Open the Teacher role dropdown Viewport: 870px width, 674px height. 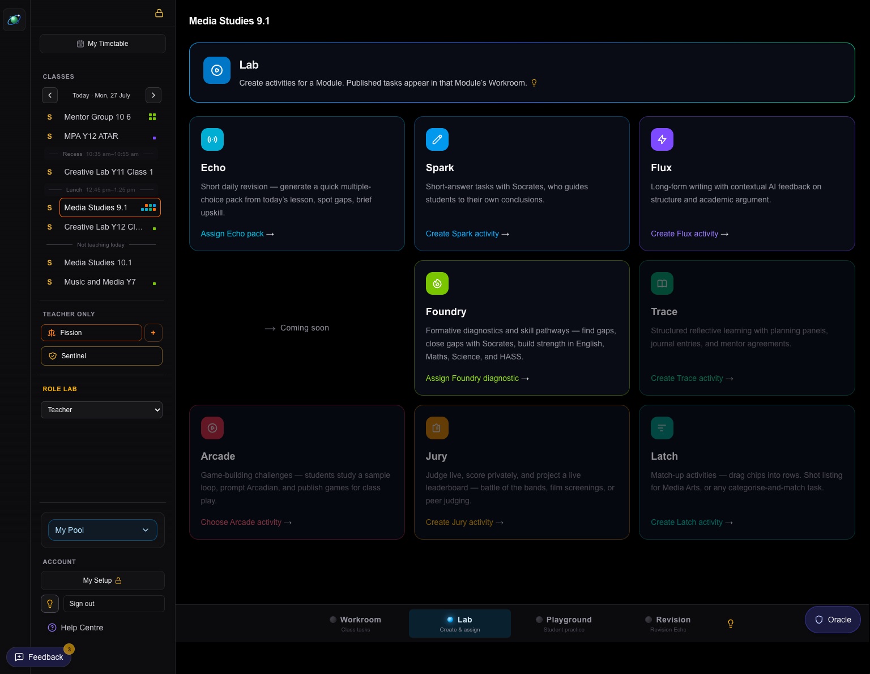point(102,410)
